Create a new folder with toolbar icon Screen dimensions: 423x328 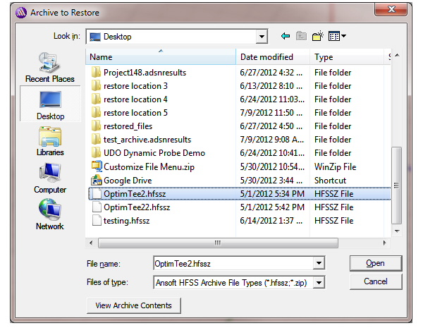tap(317, 36)
